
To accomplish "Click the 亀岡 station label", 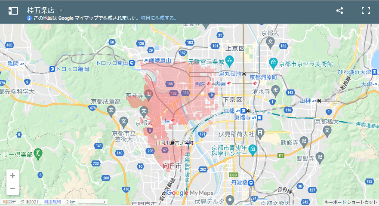I will pos(13,64).
